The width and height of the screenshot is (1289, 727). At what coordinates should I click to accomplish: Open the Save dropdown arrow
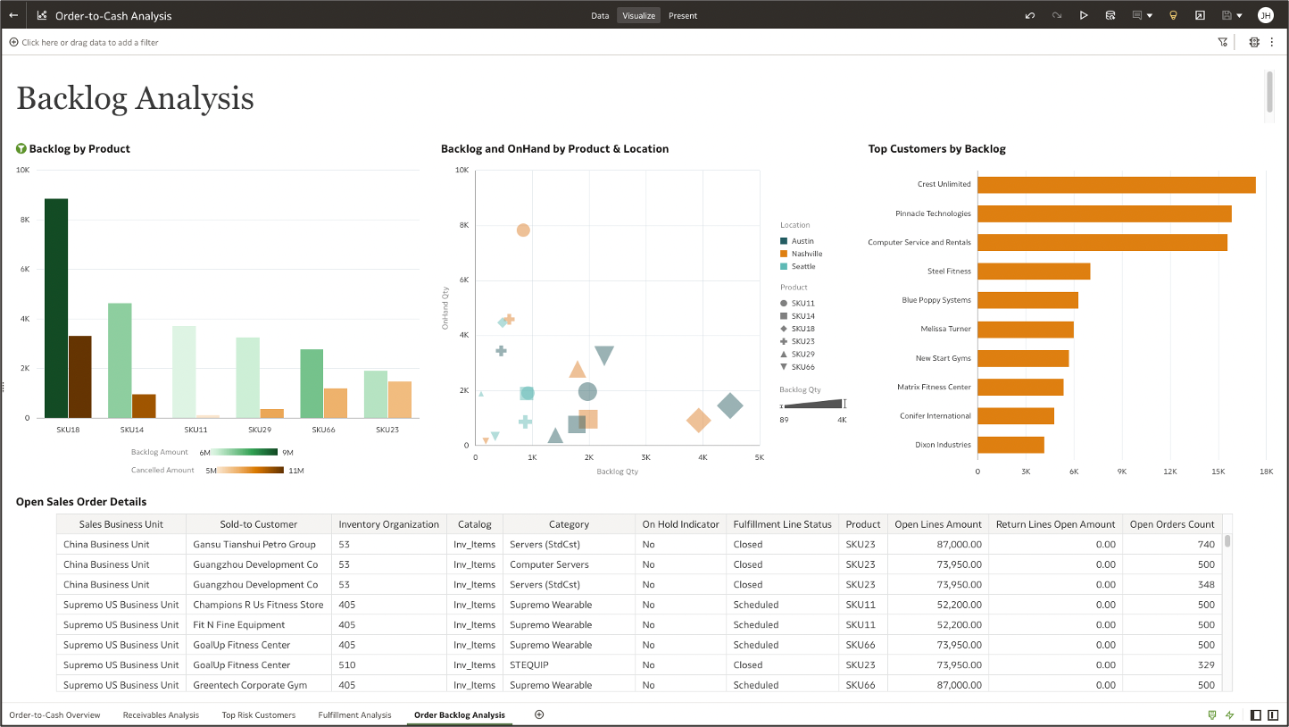coord(1241,15)
